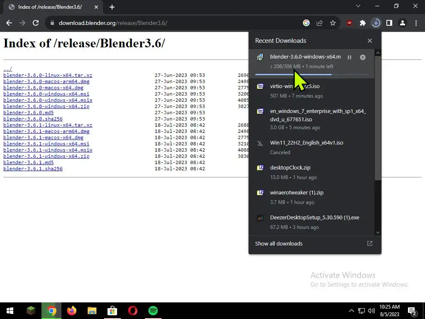Open the taskbar clock and date

click(x=389, y=311)
